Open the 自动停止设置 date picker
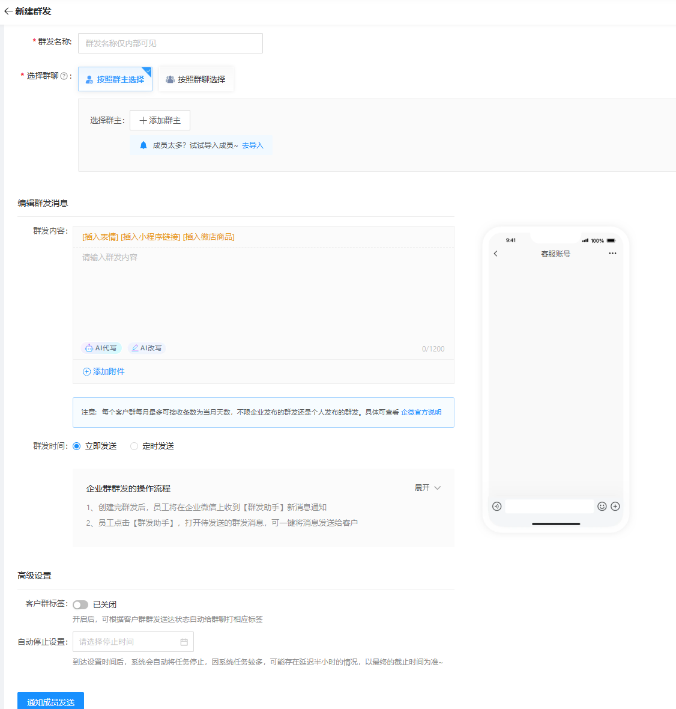Screen dimensions: 676x709 pos(133,642)
